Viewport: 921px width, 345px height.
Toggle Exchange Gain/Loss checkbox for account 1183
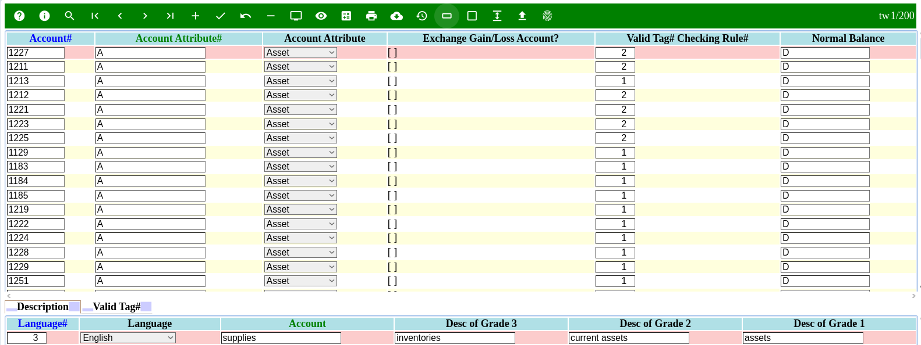(x=392, y=167)
